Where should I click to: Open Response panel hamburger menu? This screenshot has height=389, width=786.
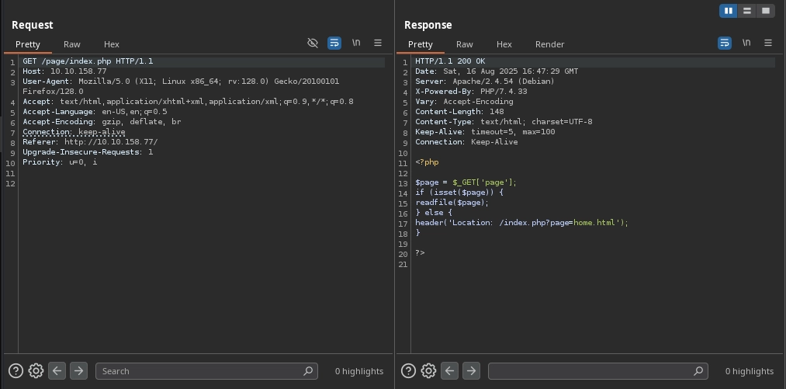[x=767, y=43]
